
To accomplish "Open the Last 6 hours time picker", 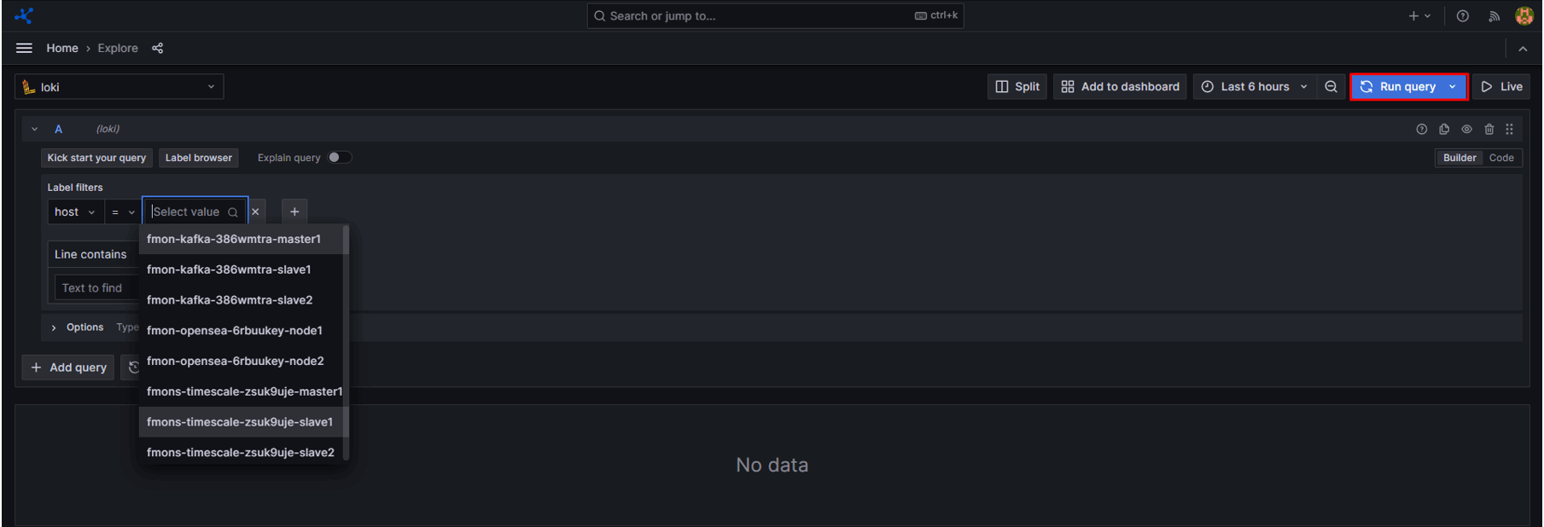I will click(1254, 87).
